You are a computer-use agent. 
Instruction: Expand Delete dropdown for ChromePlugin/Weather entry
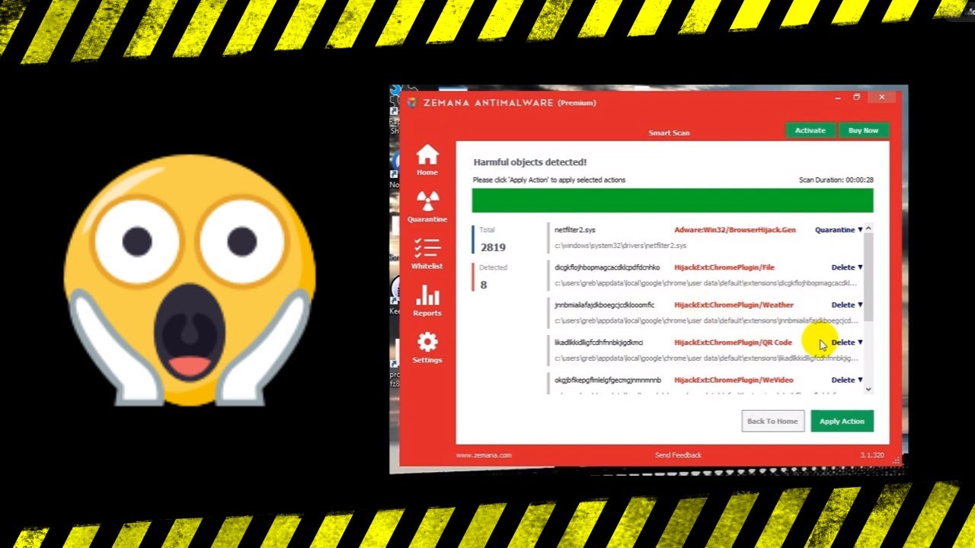coord(847,304)
